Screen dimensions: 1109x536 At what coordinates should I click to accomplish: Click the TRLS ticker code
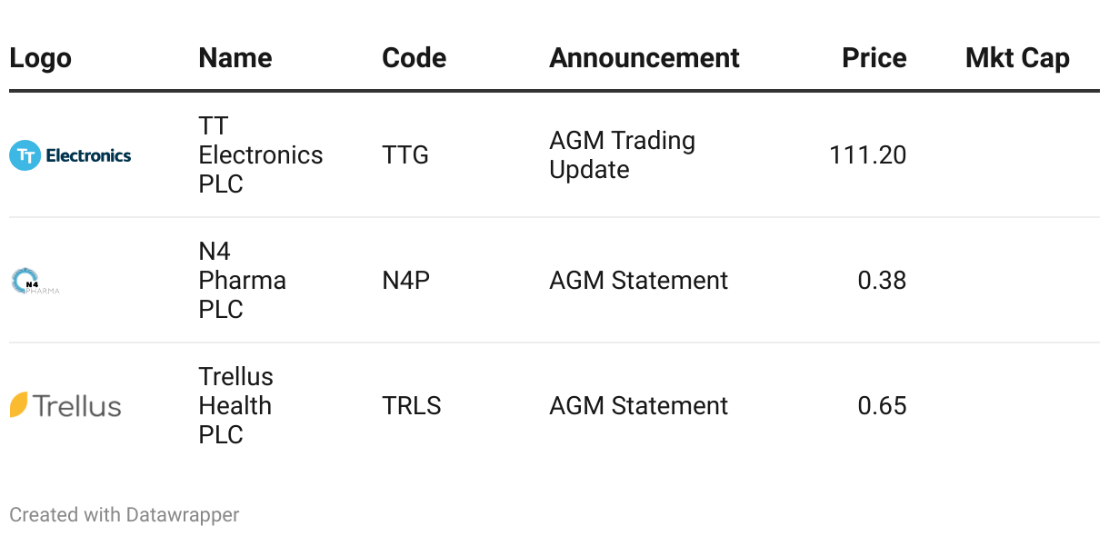(x=411, y=406)
